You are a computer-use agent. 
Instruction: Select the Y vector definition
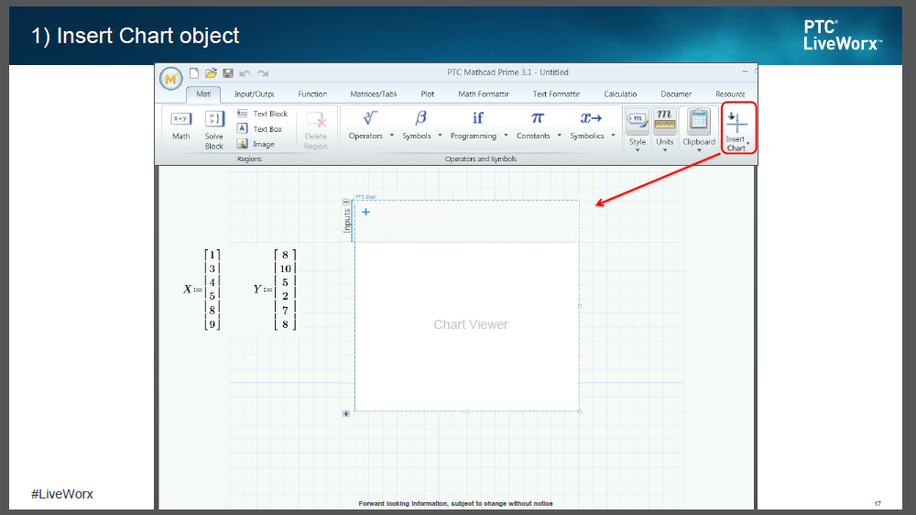tap(275, 290)
